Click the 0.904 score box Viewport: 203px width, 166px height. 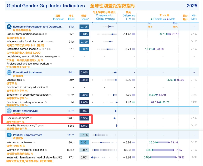84,118
